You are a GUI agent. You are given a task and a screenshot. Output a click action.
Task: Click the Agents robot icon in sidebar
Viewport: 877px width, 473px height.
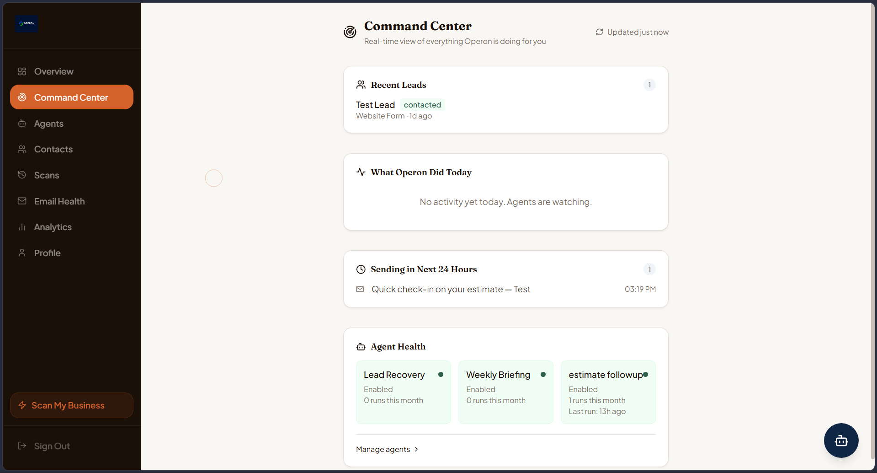pyautogui.click(x=22, y=123)
